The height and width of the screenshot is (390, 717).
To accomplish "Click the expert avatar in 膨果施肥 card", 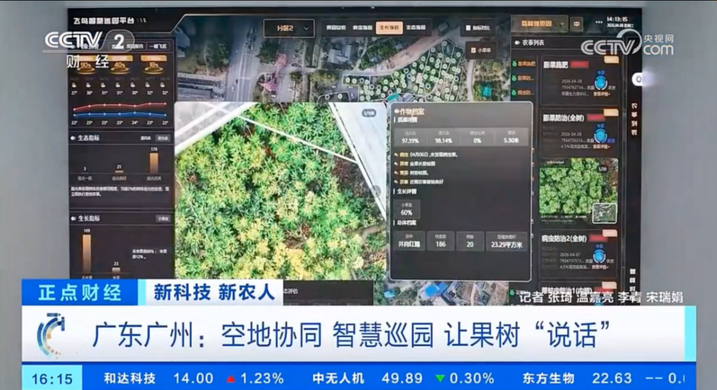I will [x=601, y=83].
